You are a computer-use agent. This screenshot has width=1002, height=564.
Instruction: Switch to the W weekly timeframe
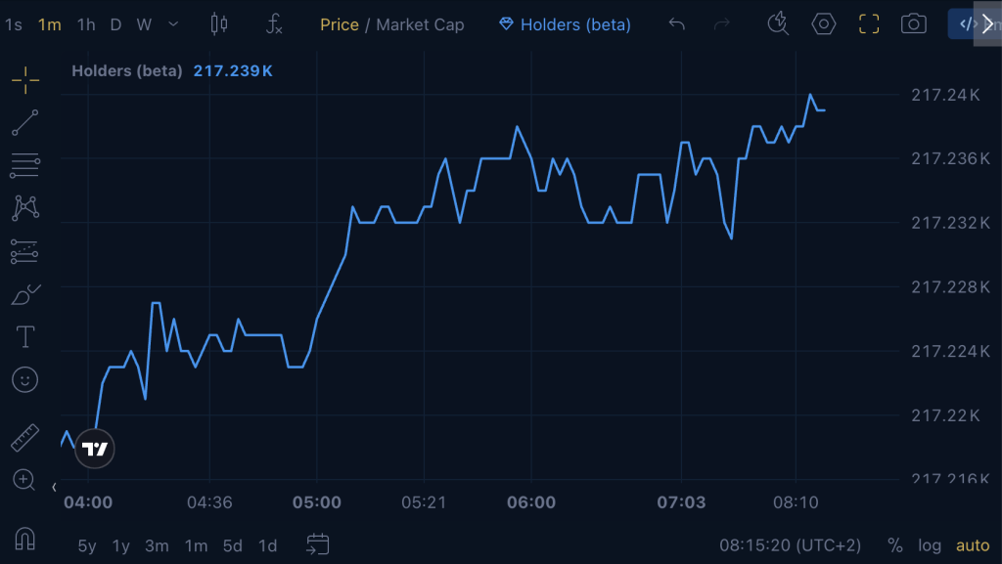[144, 24]
